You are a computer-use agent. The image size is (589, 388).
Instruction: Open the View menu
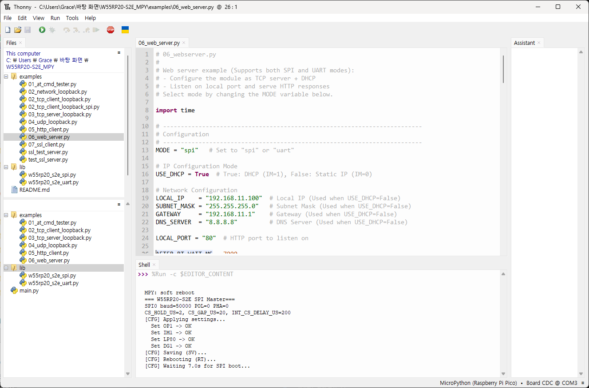tap(39, 18)
